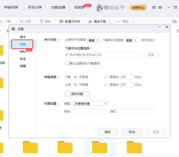Click the 新建文件夹 toolbar label
179x157 pixels.
(x=72, y=21)
